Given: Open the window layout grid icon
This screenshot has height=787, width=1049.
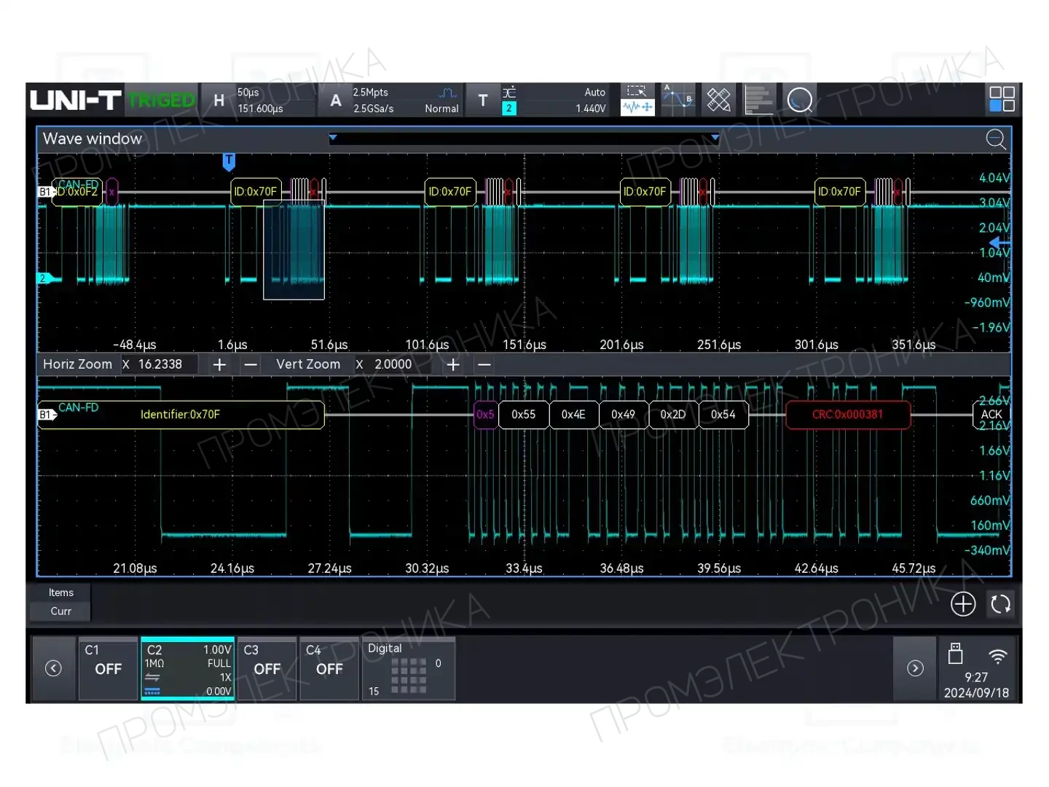Looking at the screenshot, I should 1002,99.
